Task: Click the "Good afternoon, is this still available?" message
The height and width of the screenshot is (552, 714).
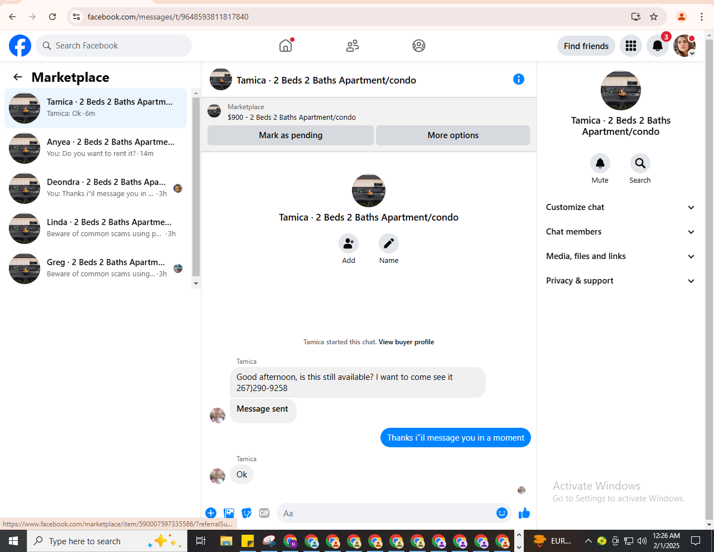Action: [x=358, y=382]
